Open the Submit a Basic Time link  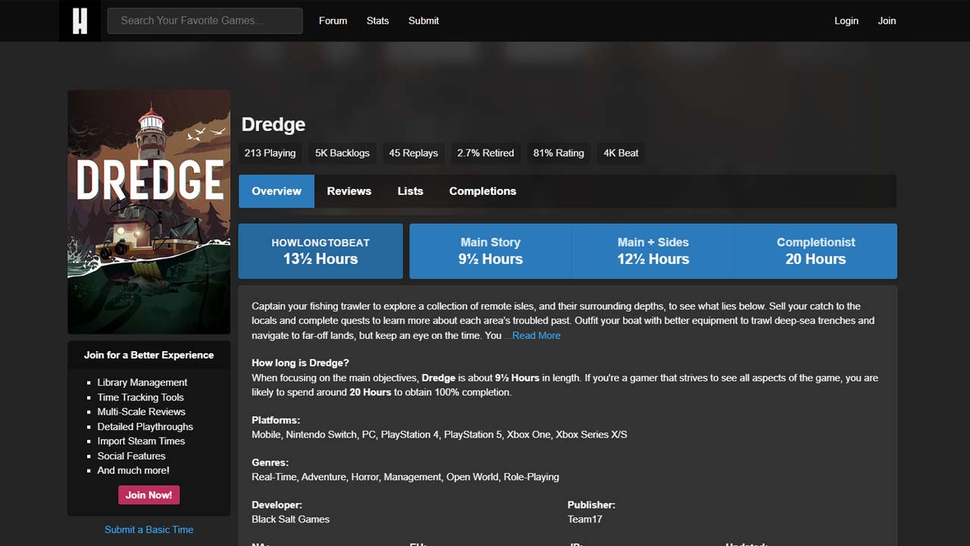tap(149, 529)
